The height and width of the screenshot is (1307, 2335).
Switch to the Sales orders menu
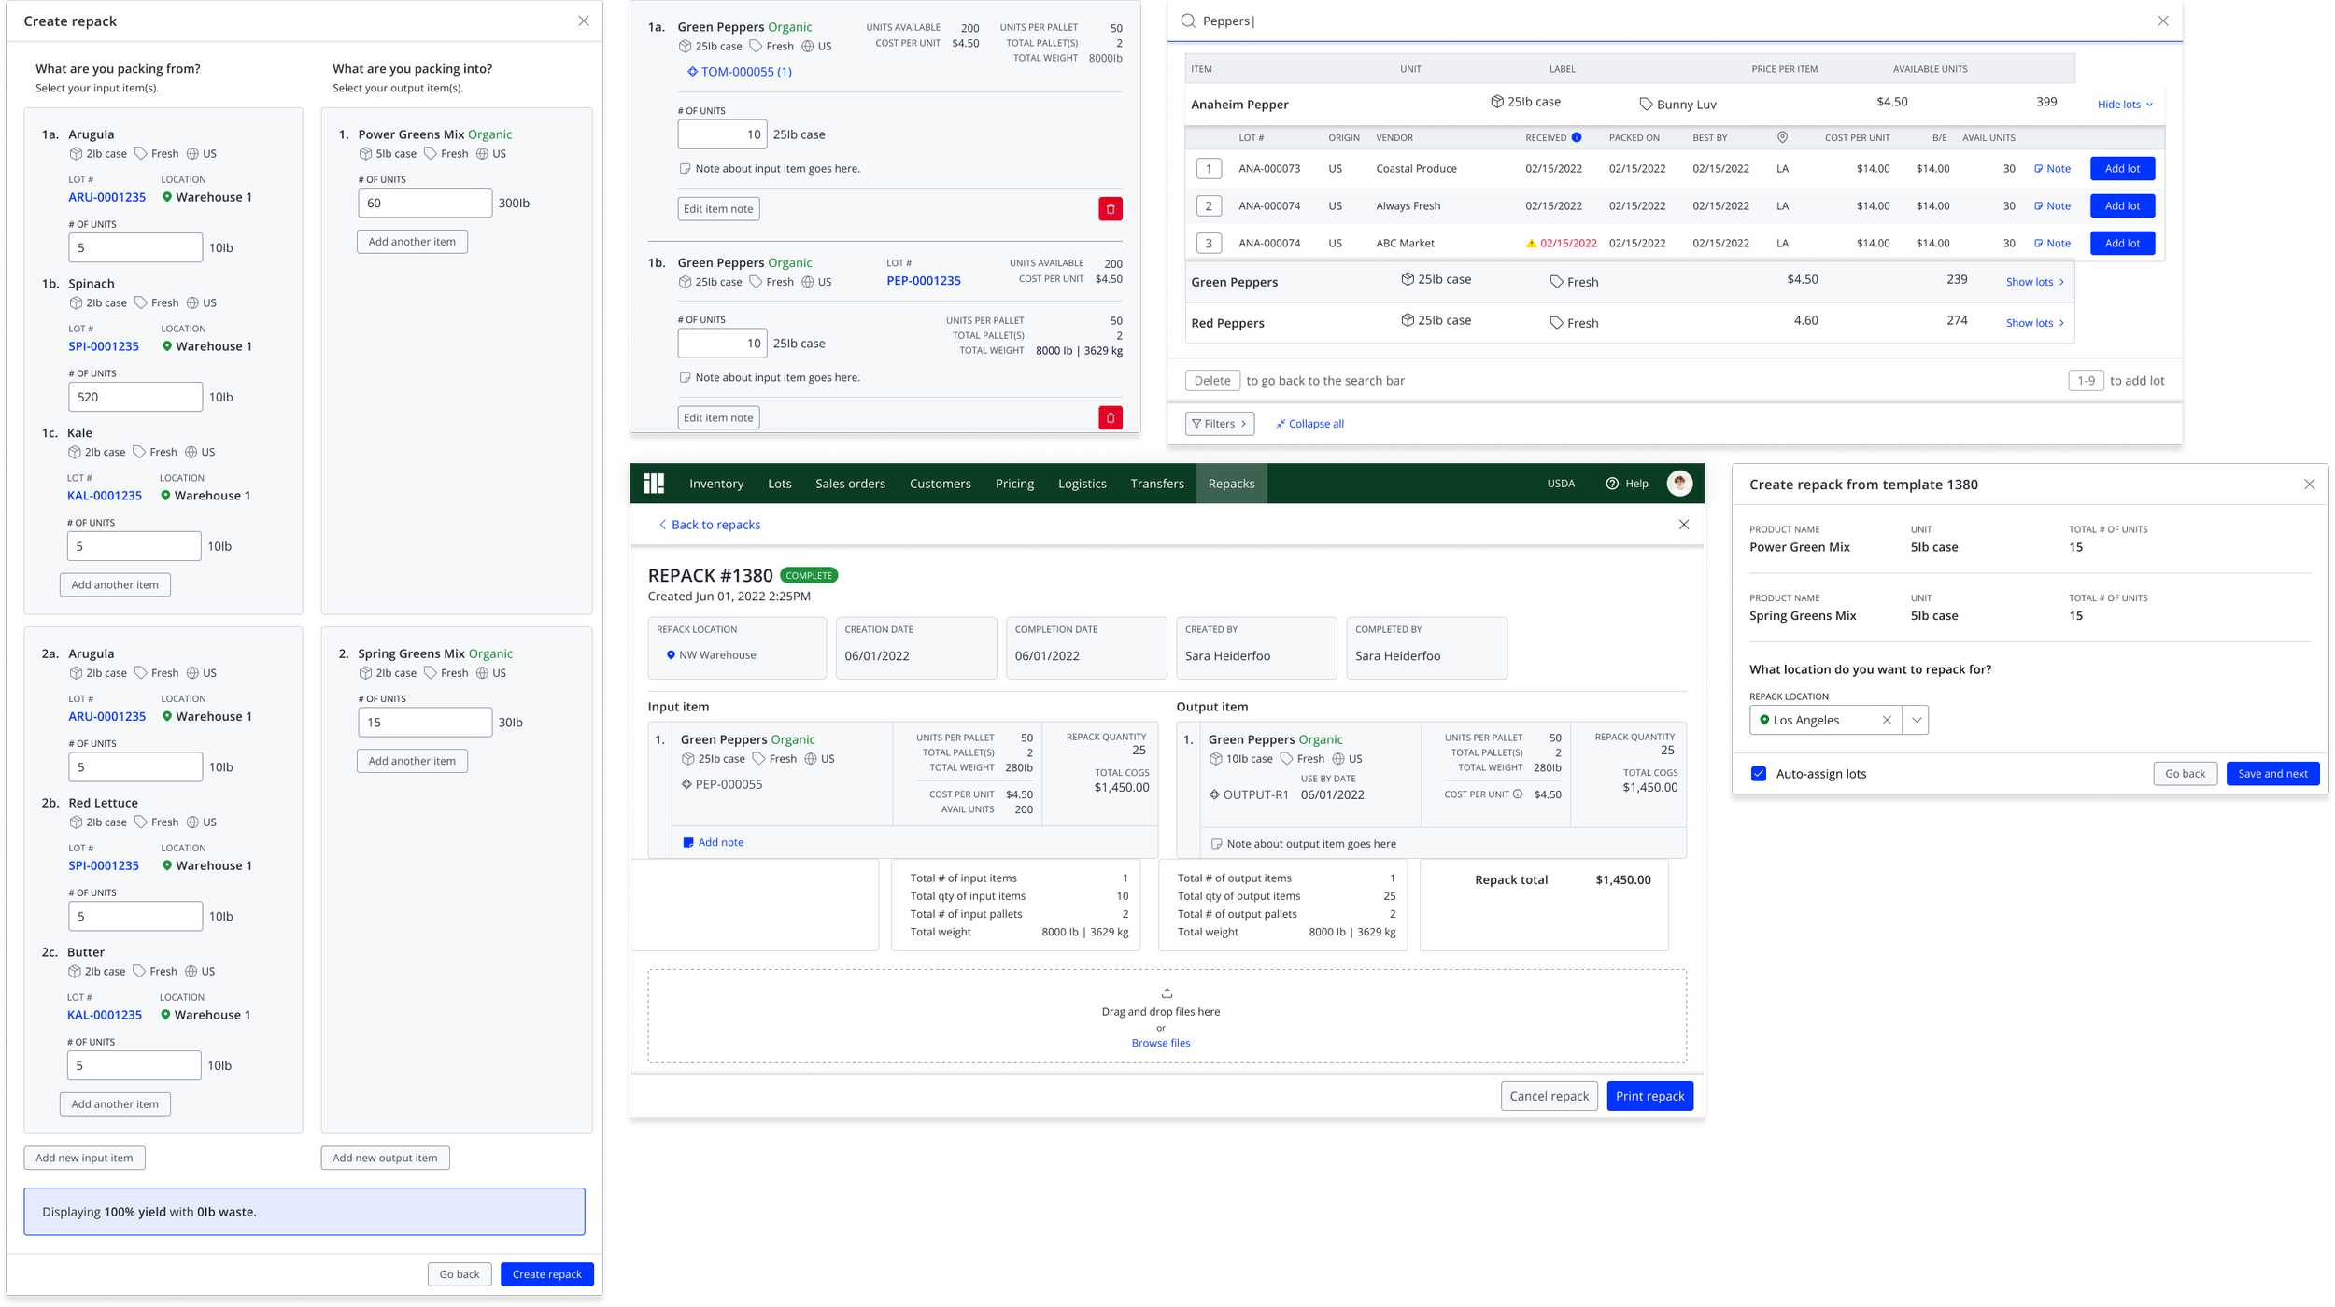(850, 484)
